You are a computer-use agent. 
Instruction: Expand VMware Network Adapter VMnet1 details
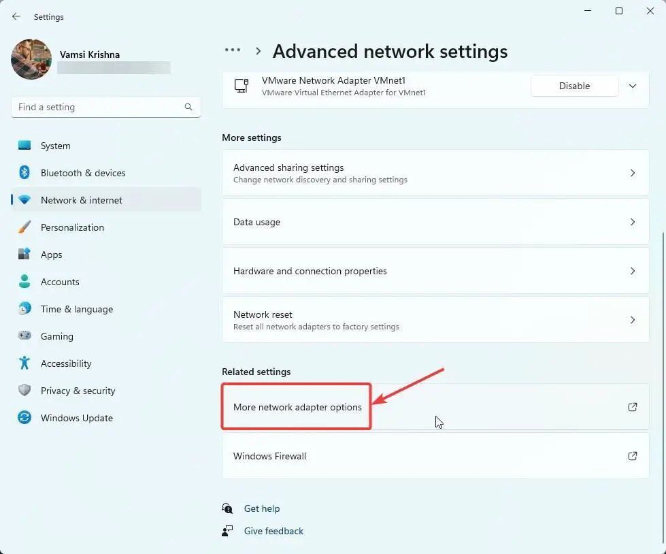click(x=633, y=86)
